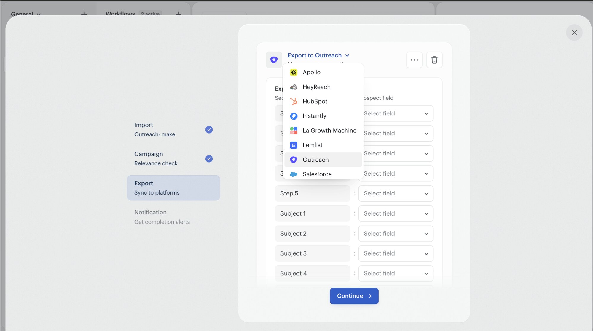Click the Subject 4 field box
This screenshot has width=593, height=331.
click(x=313, y=273)
